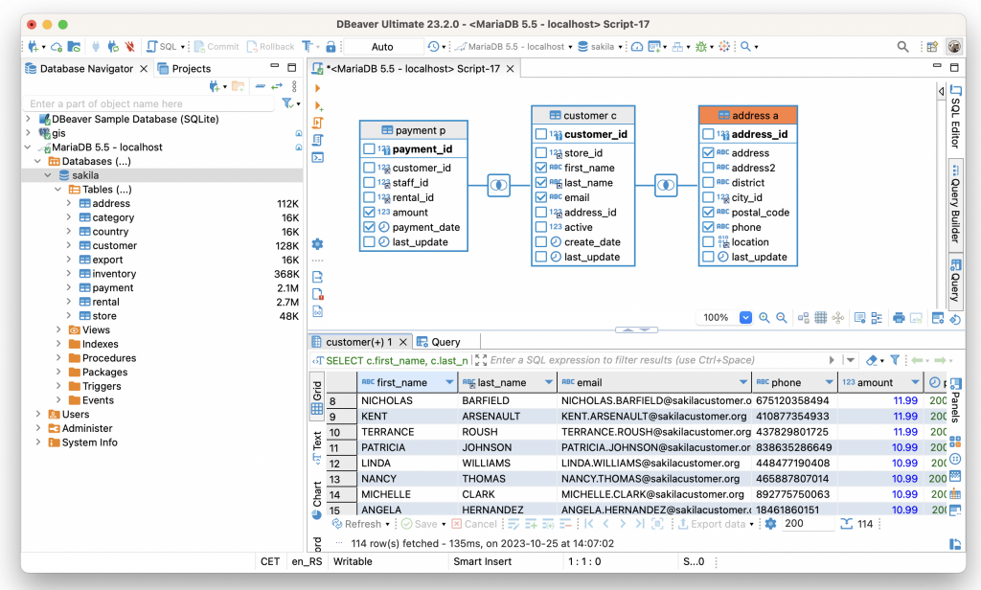Screen dimensions: 981x590
Task: Click the Save button in the results toolbar
Action: 420,524
